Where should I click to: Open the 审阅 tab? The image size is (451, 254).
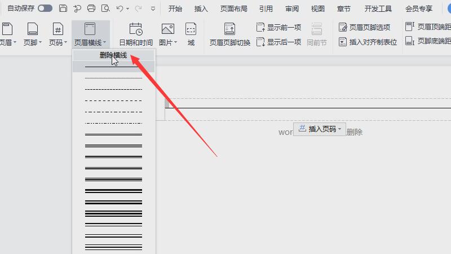[x=292, y=9]
